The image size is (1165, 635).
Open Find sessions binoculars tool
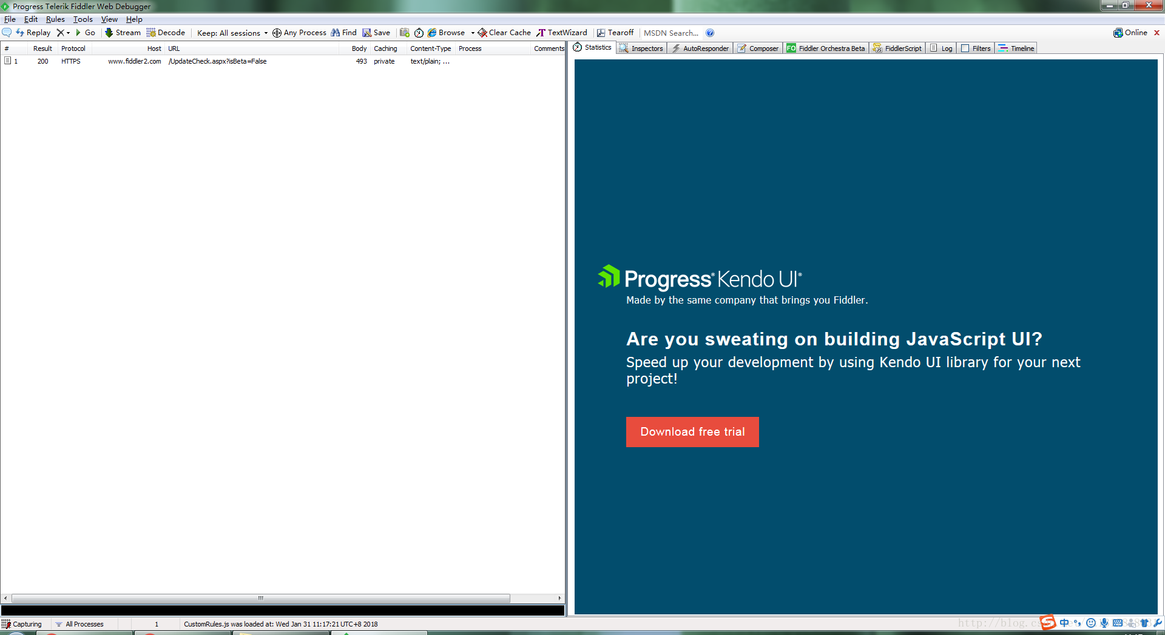[x=343, y=33]
